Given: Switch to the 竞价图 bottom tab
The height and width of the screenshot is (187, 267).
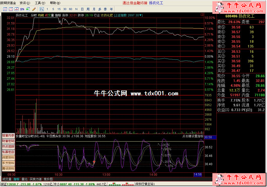Looking at the screenshot, I should point(48,179).
